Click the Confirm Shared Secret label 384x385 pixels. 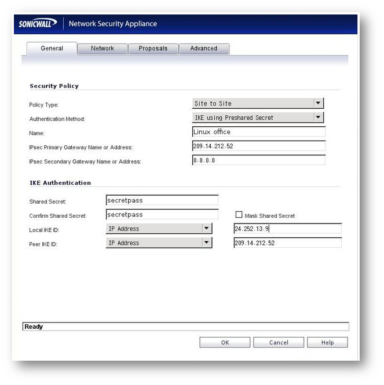(58, 216)
